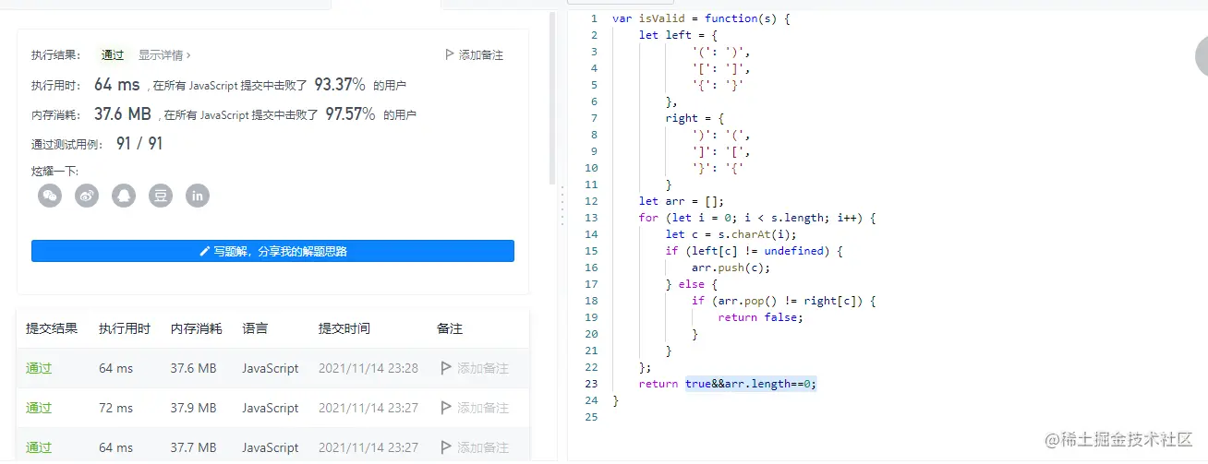Place cursor on the 'let left = {' line
Viewport: 1208px width, 464px height.
678,35
